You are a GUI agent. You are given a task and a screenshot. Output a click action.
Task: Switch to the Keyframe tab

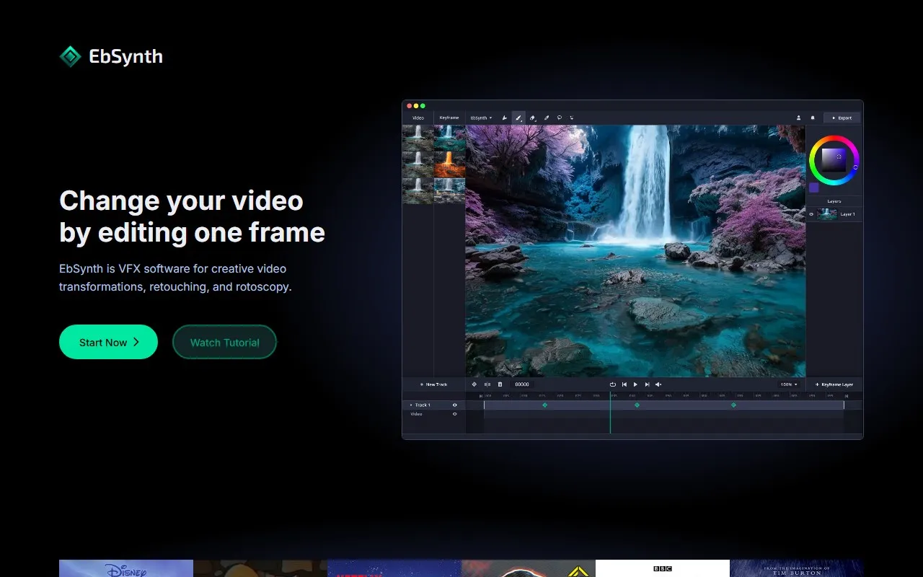(x=449, y=118)
